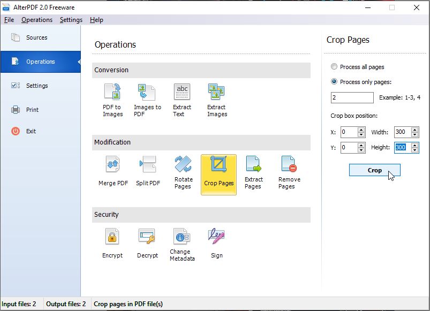Increase the X position value
Screen dimensions: 430x311
point(361,130)
